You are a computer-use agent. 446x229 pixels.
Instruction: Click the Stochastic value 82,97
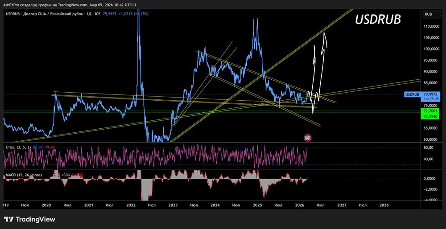pyautogui.click(x=37, y=147)
